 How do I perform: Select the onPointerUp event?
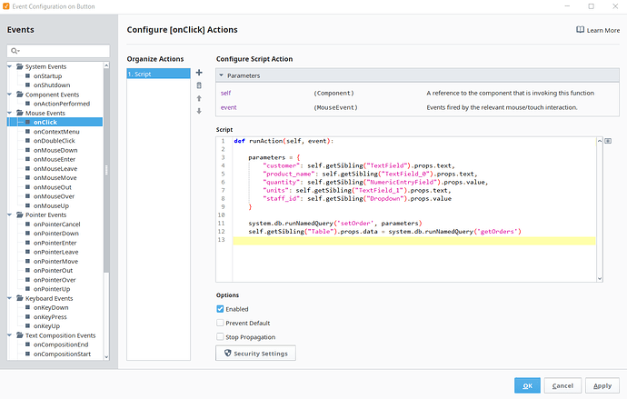click(x=52, y=289)
